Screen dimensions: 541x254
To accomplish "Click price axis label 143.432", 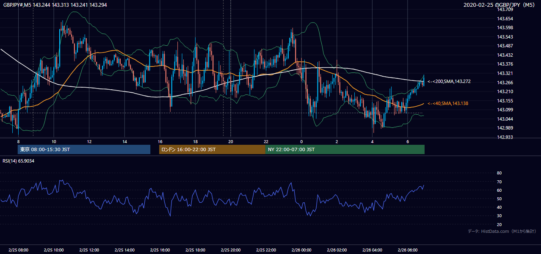I will [505, 55].
